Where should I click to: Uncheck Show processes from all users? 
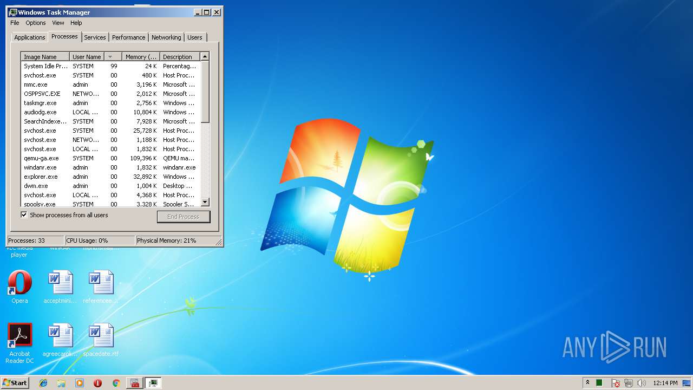tap(24, 215)
